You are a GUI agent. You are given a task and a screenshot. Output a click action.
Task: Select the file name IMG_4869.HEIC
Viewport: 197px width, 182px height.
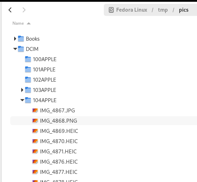59,131
